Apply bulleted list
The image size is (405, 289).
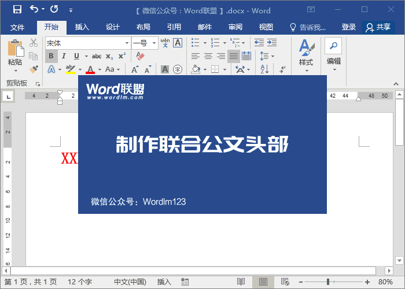[x=196, y=43]
